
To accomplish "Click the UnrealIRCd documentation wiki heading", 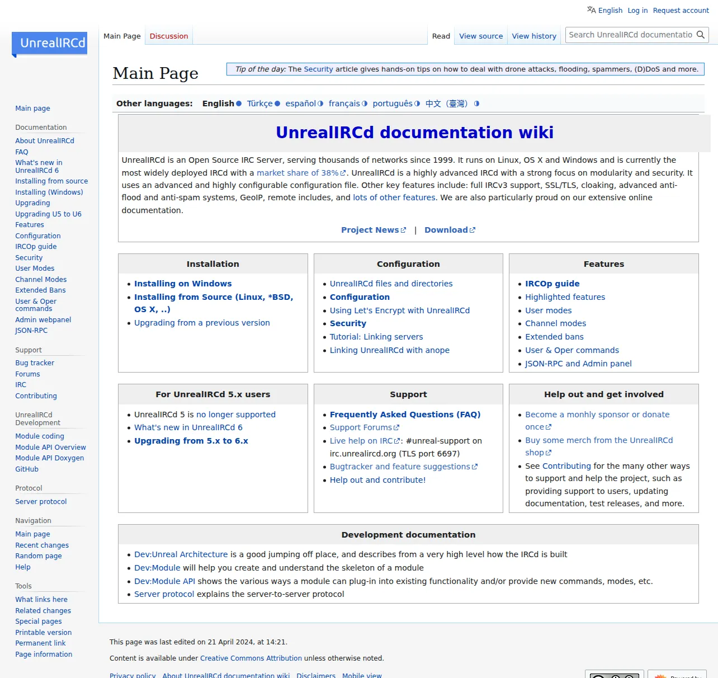I will click(x=414, y=133).
